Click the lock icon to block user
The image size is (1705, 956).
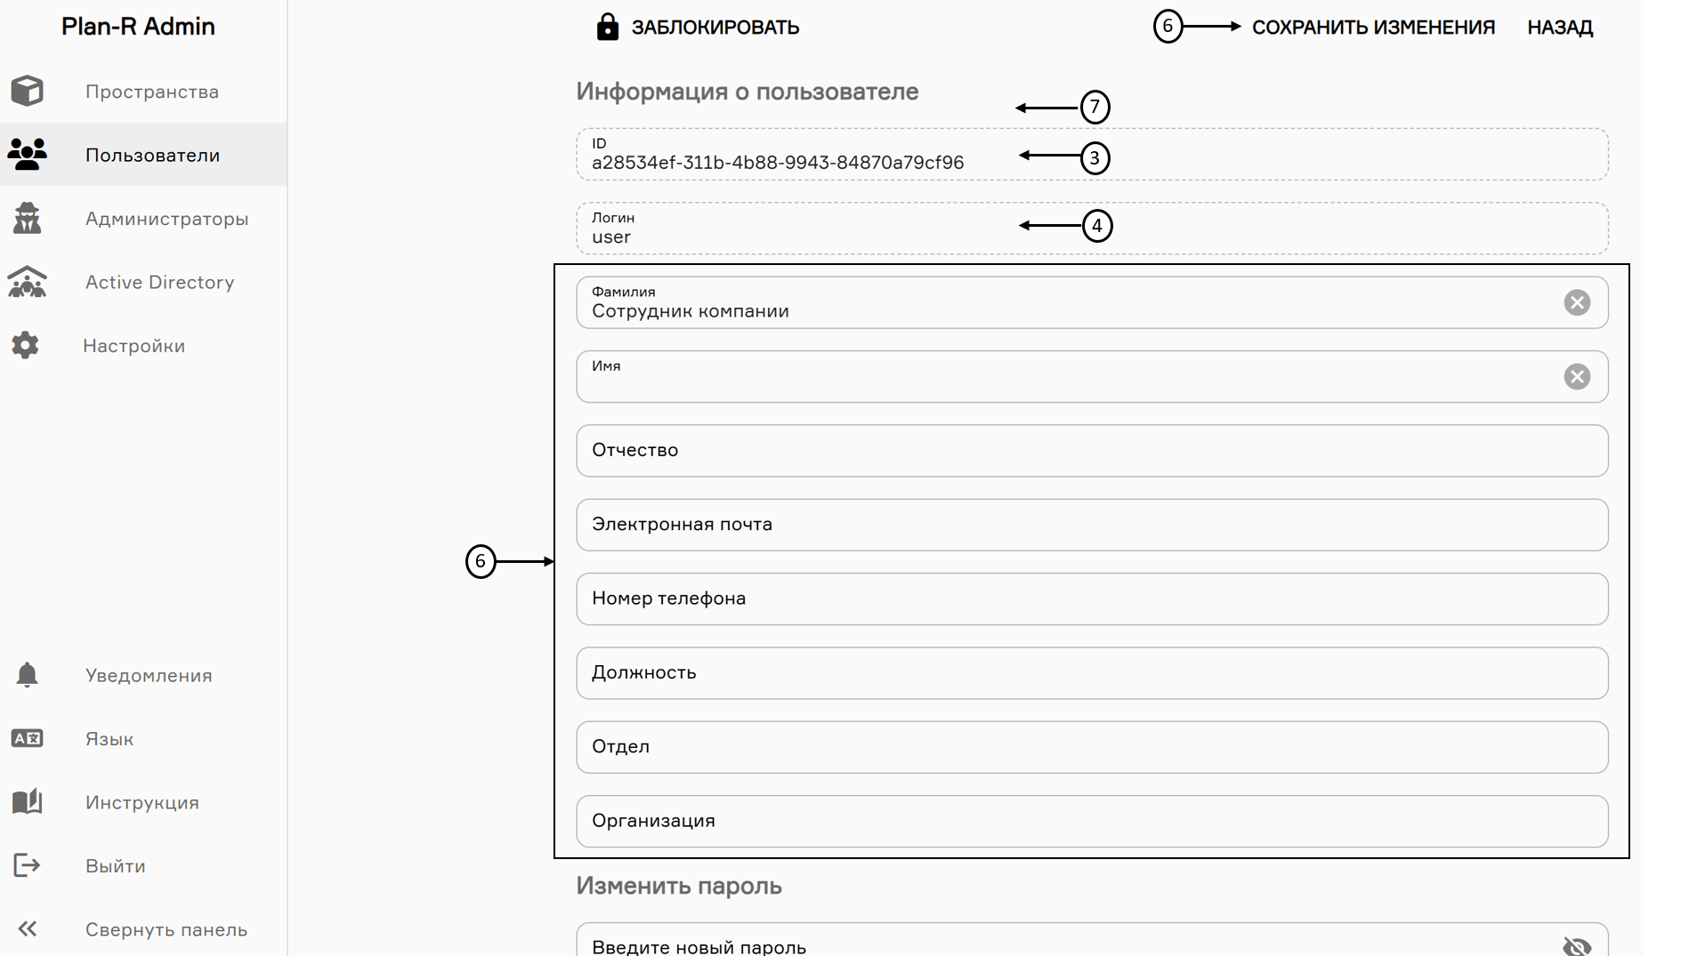coord(607,27)
